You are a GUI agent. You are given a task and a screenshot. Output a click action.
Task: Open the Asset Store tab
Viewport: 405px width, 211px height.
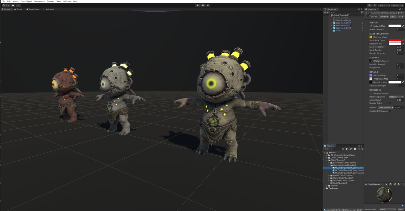pos(33,9)
